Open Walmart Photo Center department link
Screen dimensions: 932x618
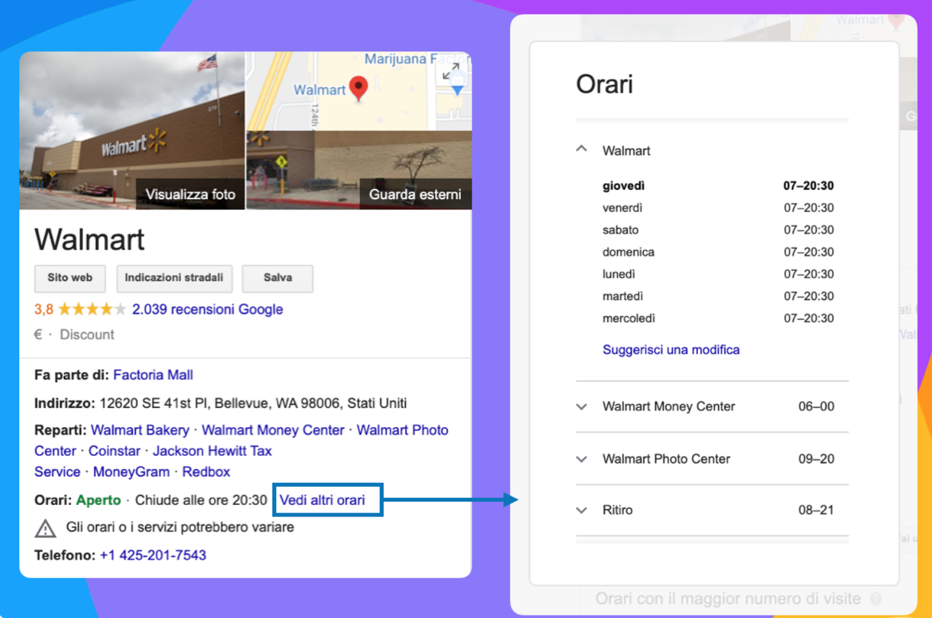click(x=402, y=430)
